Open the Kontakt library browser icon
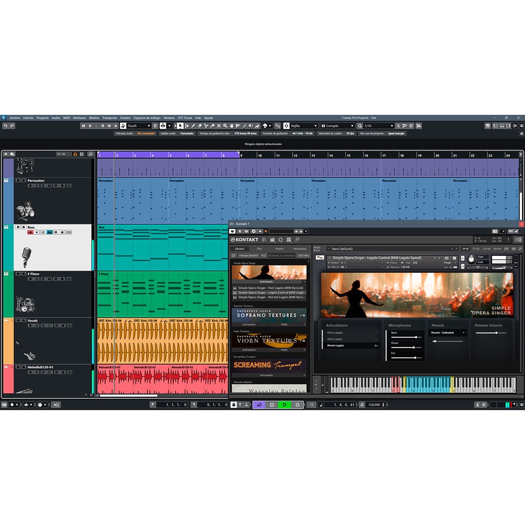The height and width of the screenshot is (525, 525). click(264, 239)
